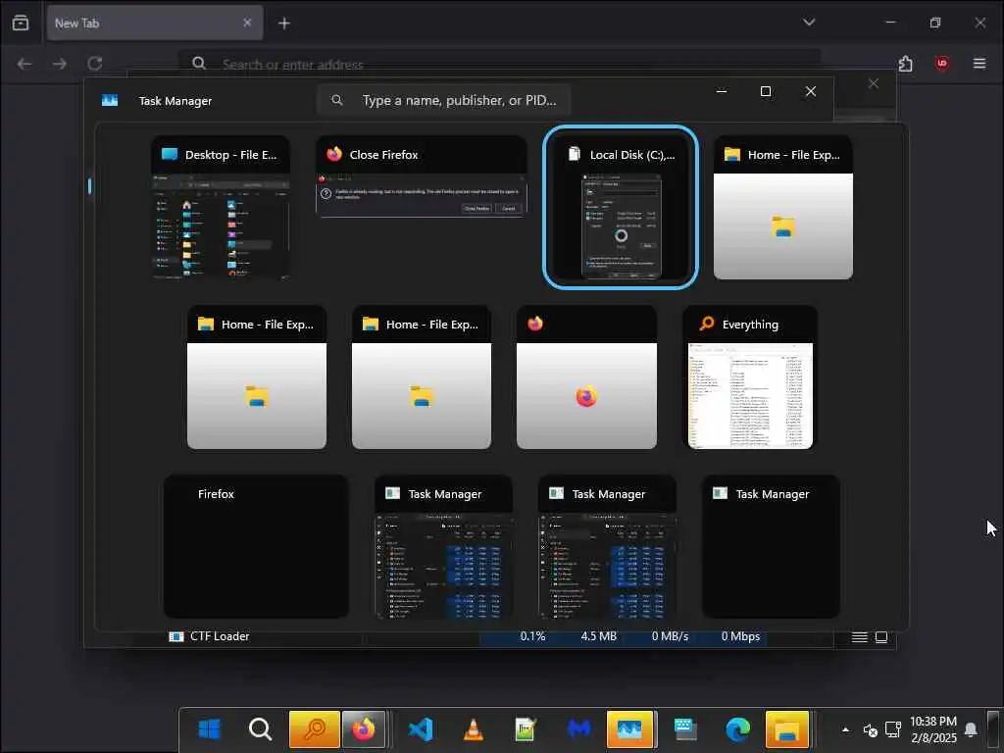Open Windows Start menu
The width and height of the screenshot is (1004, 753).
210,728
